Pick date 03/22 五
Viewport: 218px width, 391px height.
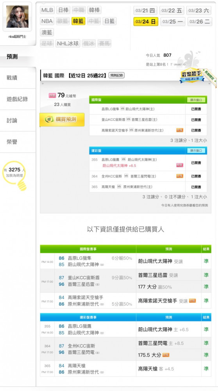[x=172, y=11]
